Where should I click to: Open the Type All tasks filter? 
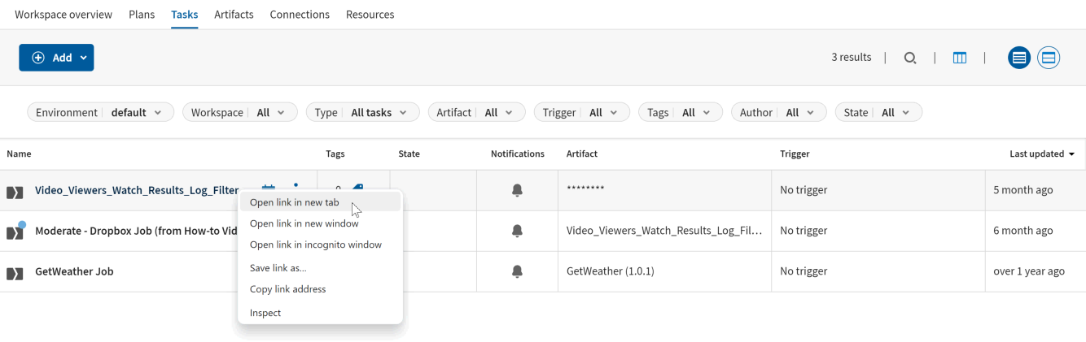pyautogui.click(x=363, y=113)
